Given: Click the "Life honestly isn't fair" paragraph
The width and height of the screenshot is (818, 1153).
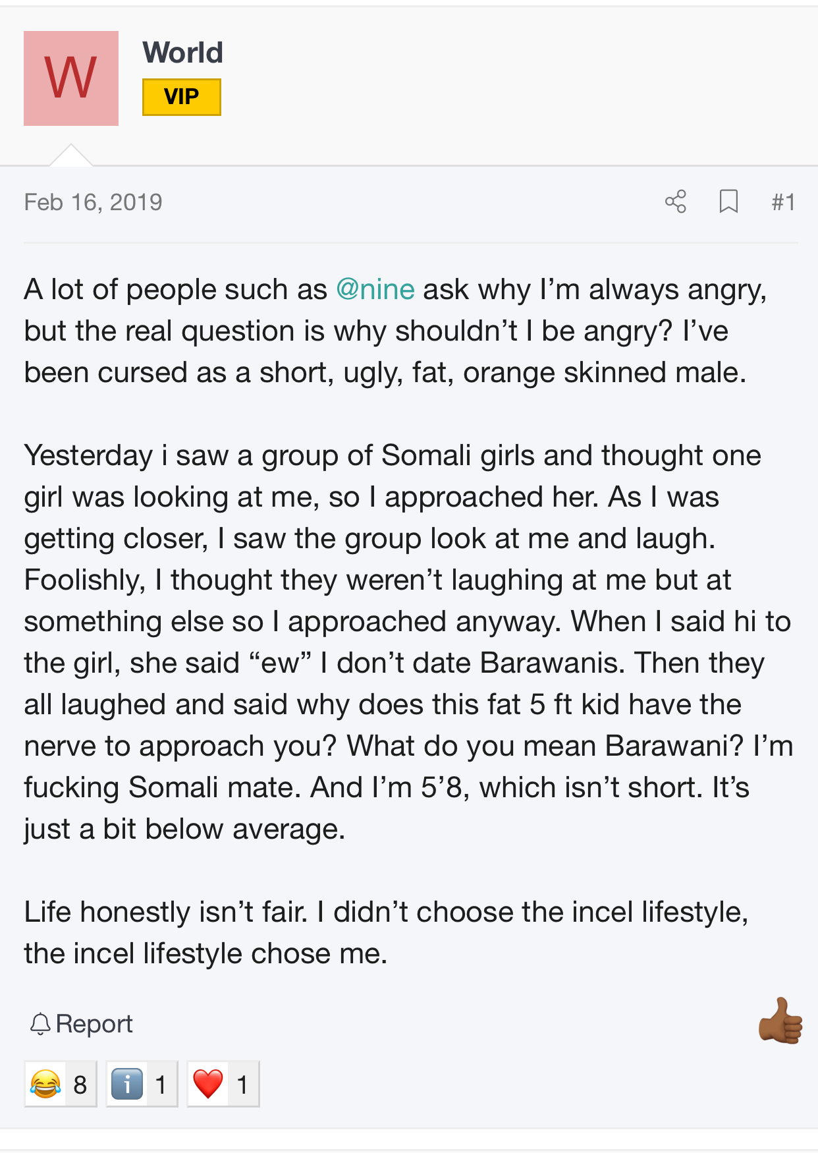Looking at the screenshot, I should pyautogui.click(x=386, y=933).
